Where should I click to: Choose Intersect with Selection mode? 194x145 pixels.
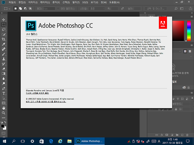tap(30, 9)
